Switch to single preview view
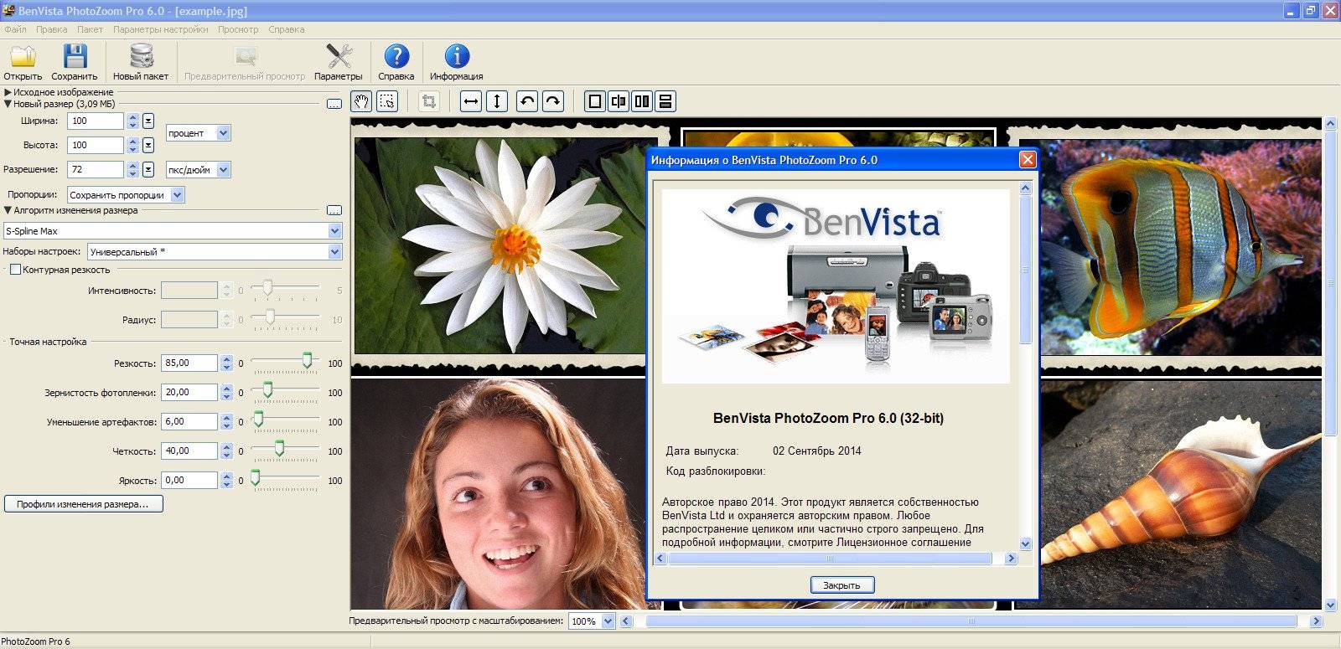 [595, 101]
